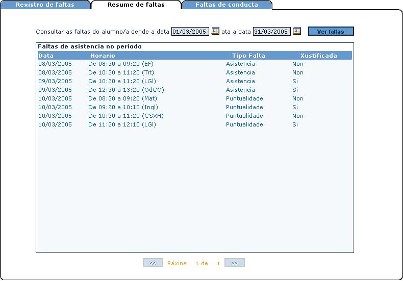Select the Resume de faltas tab
The image size is (403, 281).
point(136,5)
